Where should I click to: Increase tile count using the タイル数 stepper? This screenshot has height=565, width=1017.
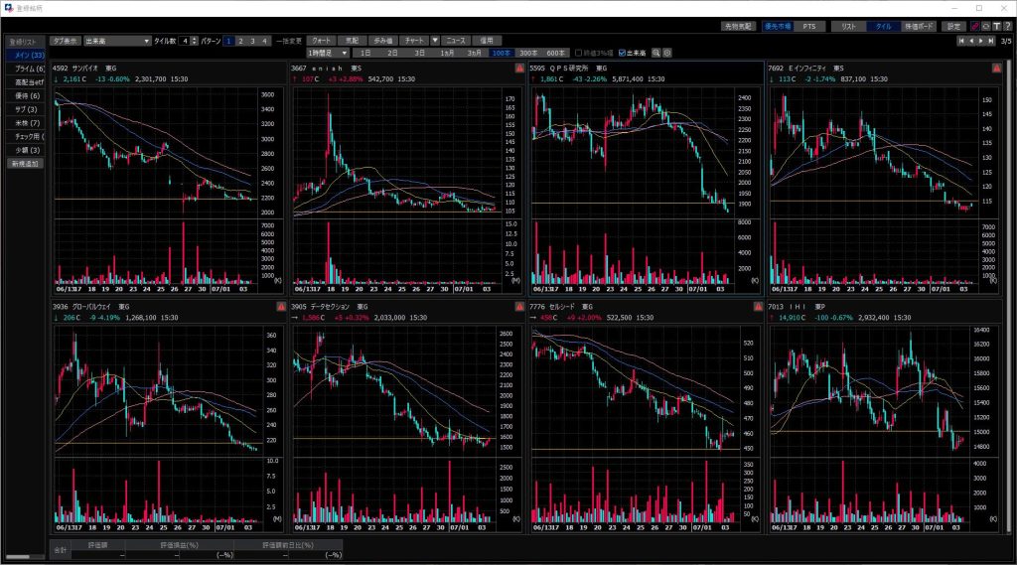tap(194, 39)
